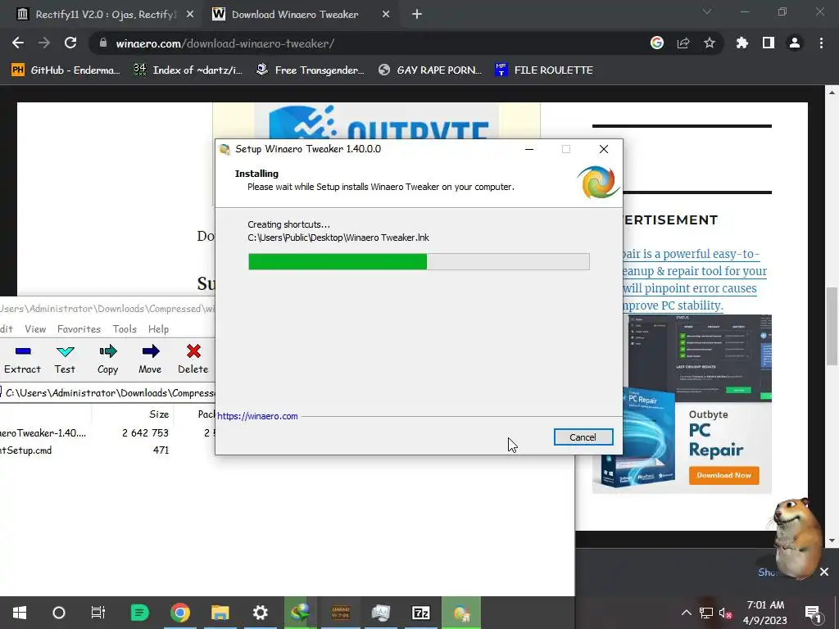
Task: Switch to 7-Zip on the taskbar
Action: [420, 613]
